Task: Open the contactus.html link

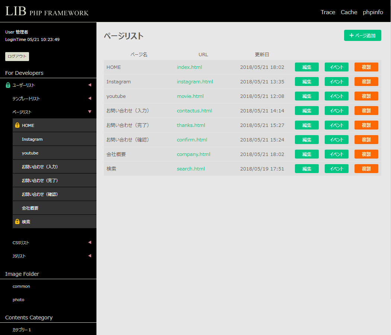Action: click(194, 111)
